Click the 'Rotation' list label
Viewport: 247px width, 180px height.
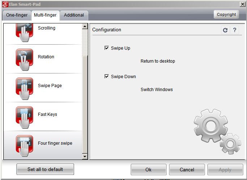point(46,57)
